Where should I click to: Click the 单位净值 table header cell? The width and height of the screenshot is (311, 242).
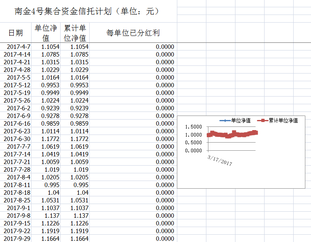coord(46,33)
